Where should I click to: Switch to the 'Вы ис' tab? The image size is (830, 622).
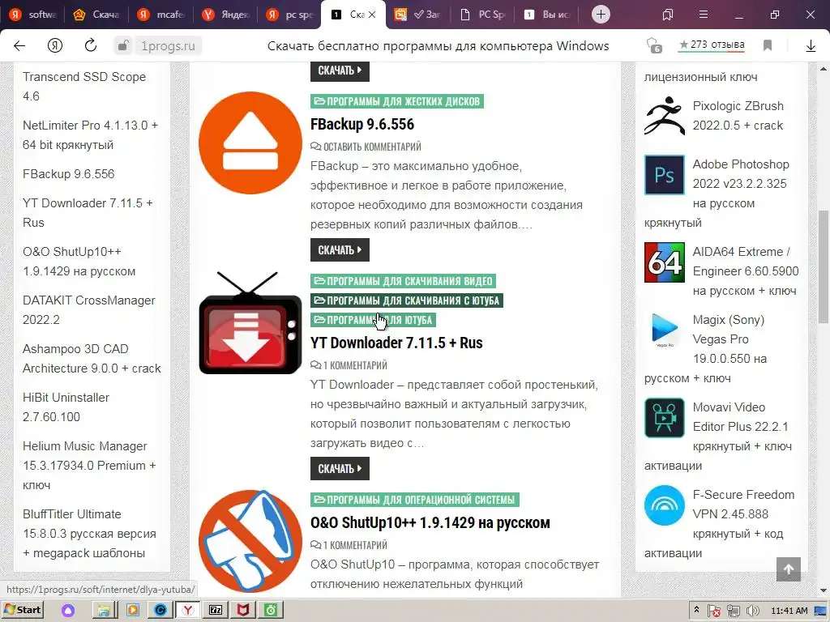tap(545, 15)
